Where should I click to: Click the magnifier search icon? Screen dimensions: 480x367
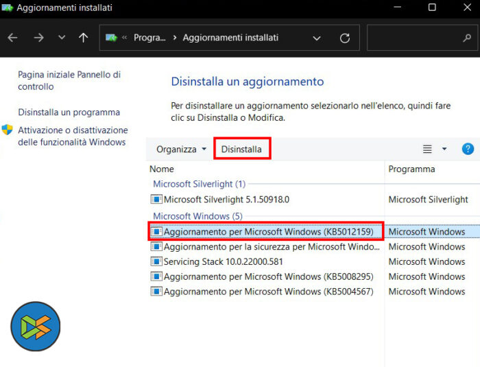[467, 38]
